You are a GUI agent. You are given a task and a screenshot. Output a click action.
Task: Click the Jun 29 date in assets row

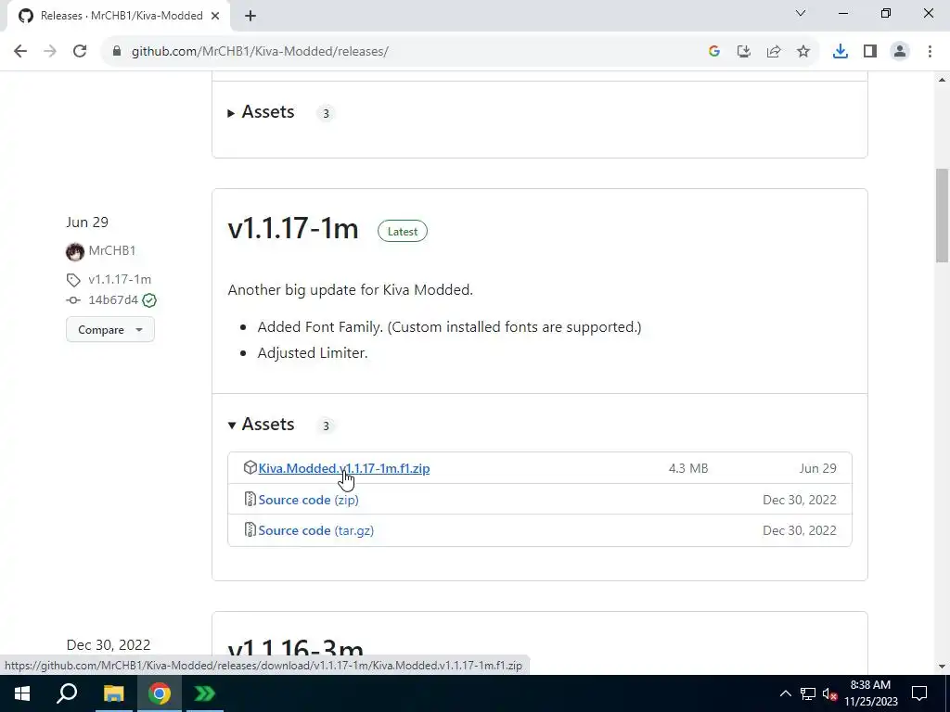tap(818, 468)
